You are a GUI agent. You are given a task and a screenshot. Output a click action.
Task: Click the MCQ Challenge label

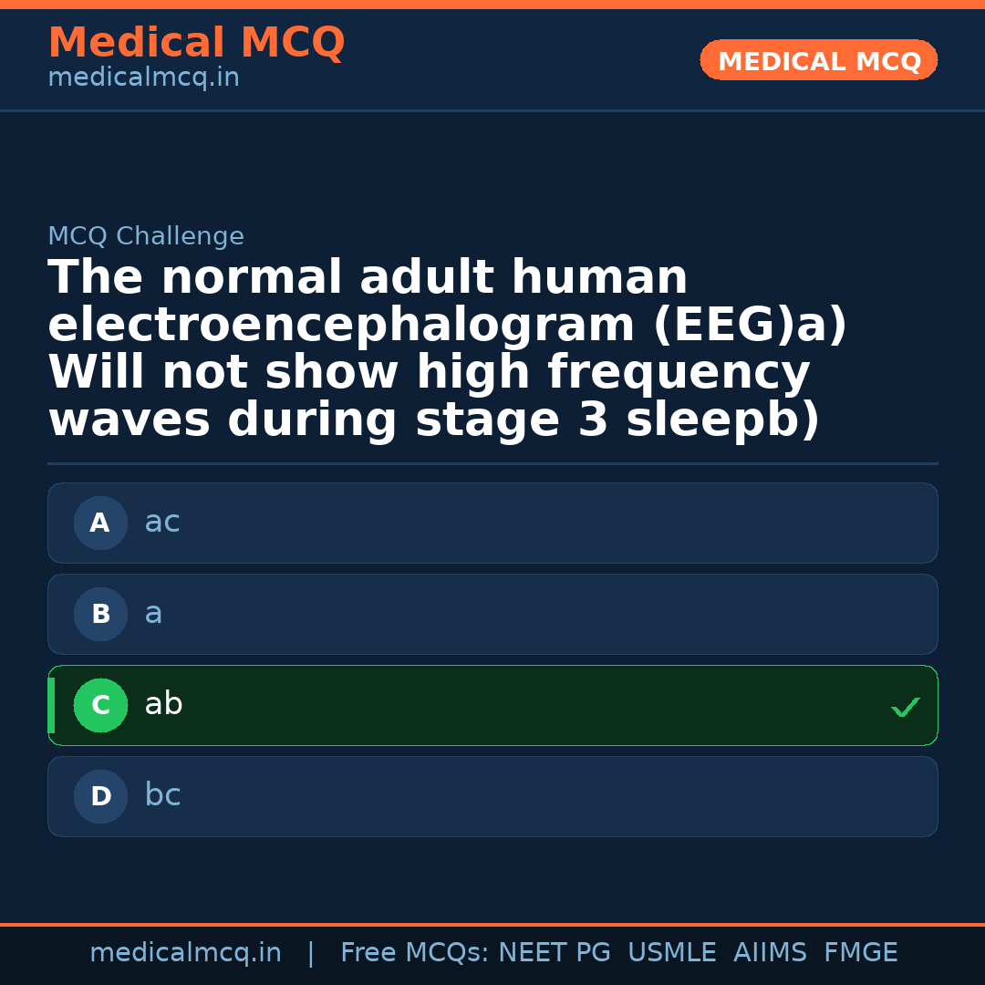(146, 237)
